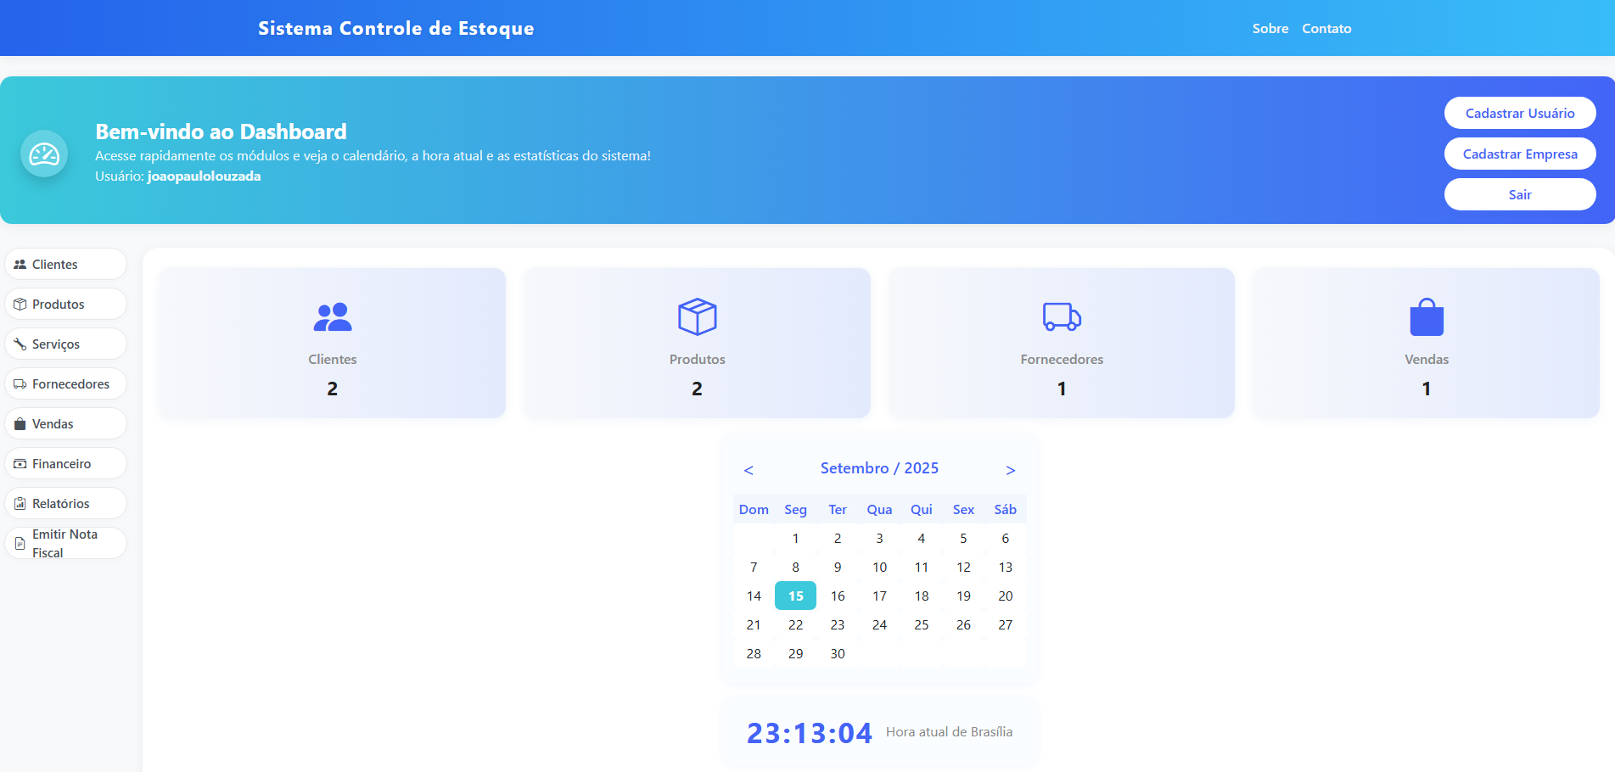
Task: Open Relatórios from the sidebar
Action: (66, 503)
